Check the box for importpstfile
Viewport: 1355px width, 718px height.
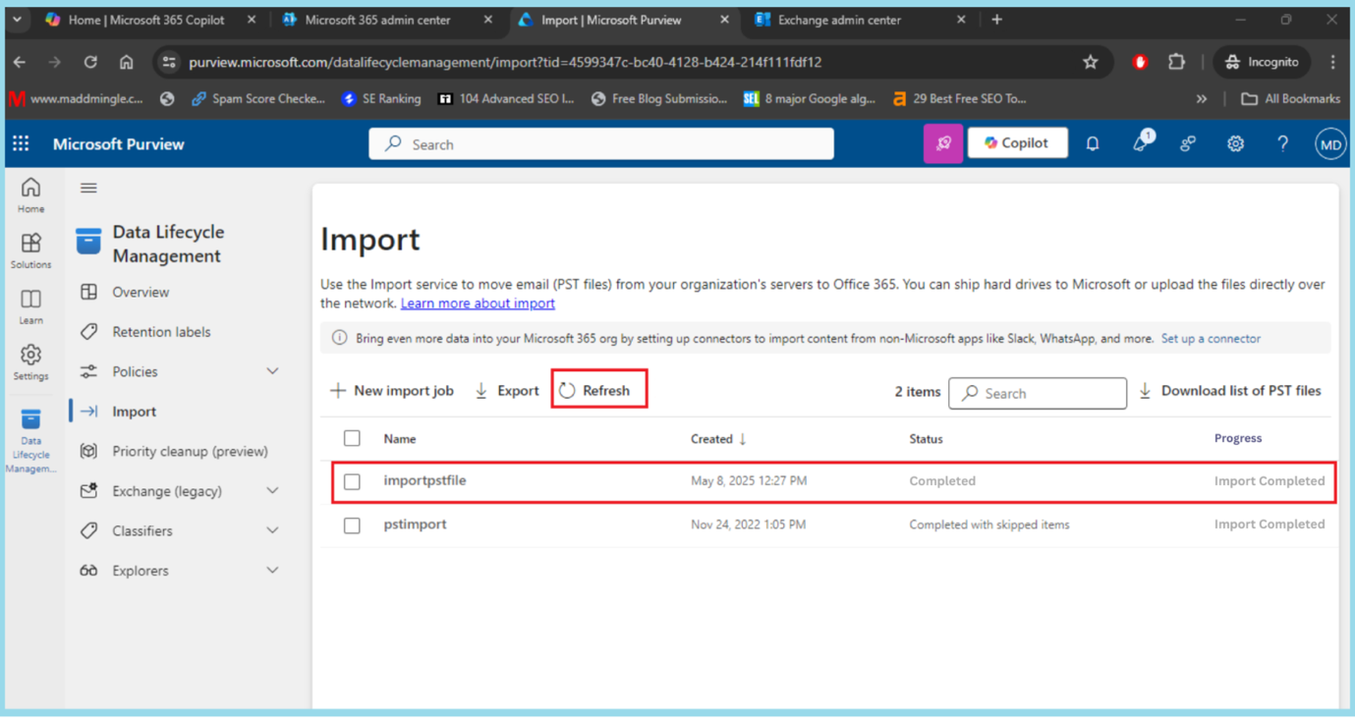(352, 481)
